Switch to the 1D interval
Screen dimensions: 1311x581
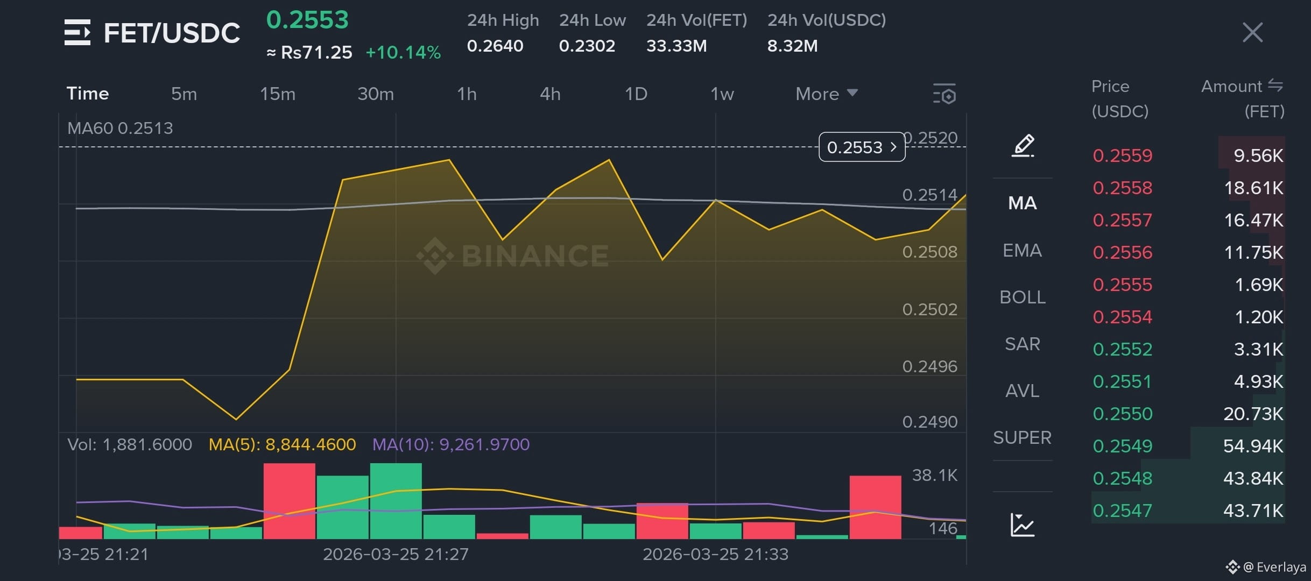[636, 94]
